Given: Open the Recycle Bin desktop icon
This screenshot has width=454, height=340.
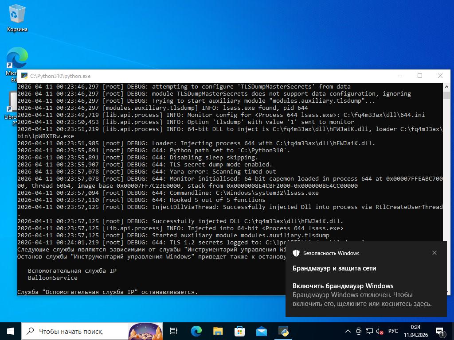Looking at the screenshot, I should (x=17, y=19).
